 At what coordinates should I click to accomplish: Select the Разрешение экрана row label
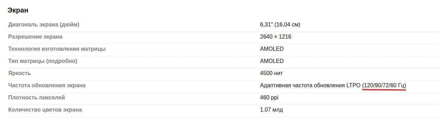(35, 36)
